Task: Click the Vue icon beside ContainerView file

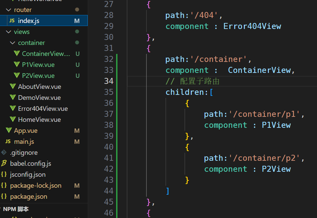Action: (x=17, y=54)
